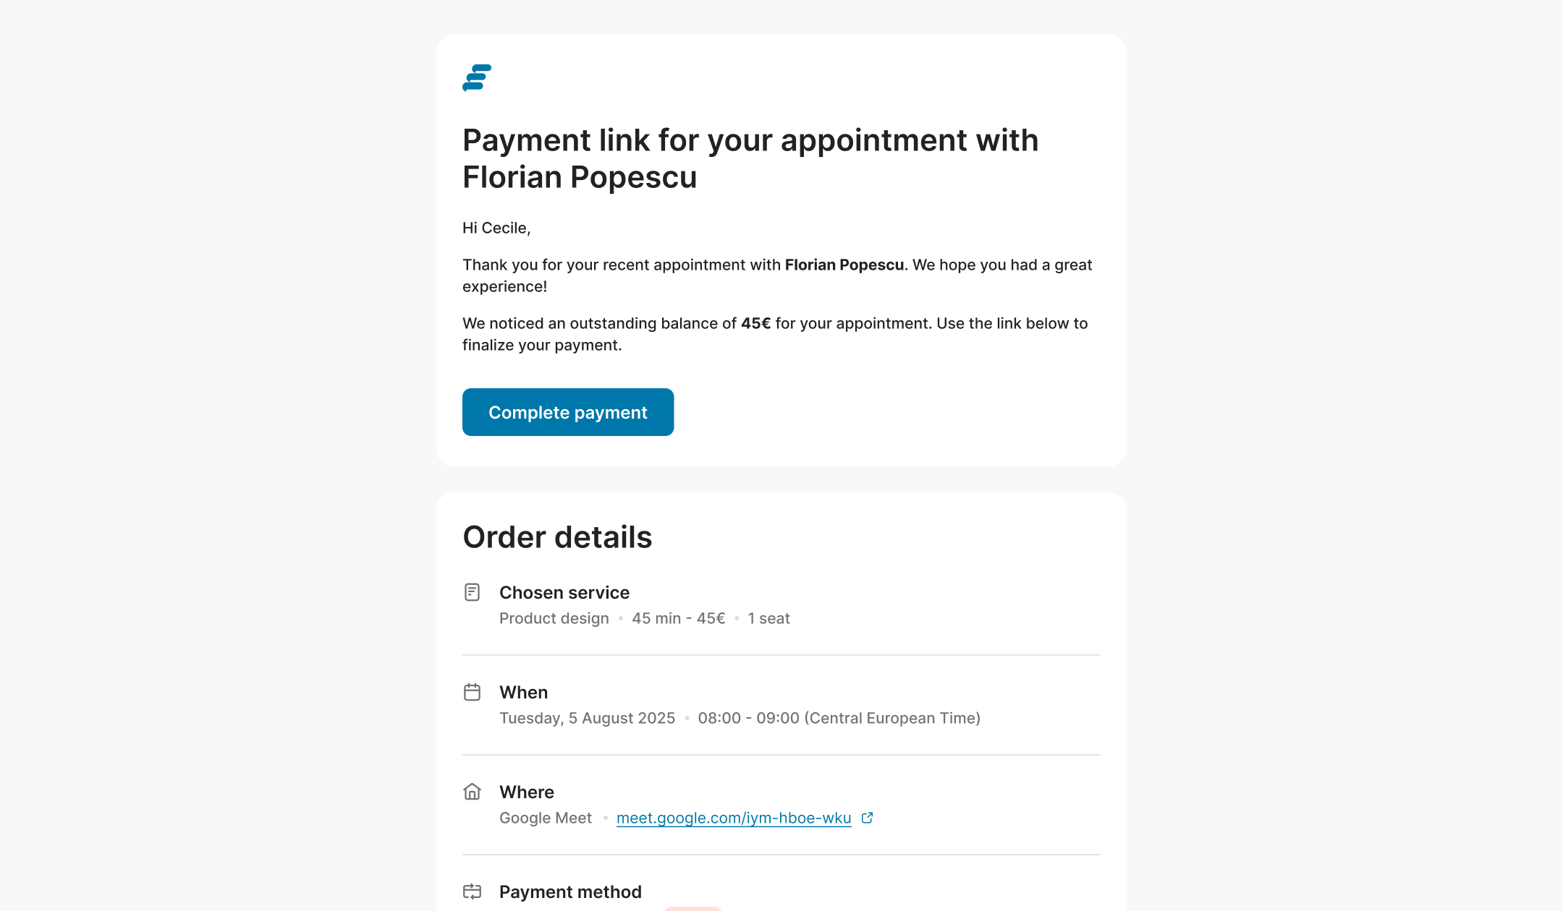The image size is (1563, 911).
Task: Click the calendar icon beside When
Action: point(472,692)
